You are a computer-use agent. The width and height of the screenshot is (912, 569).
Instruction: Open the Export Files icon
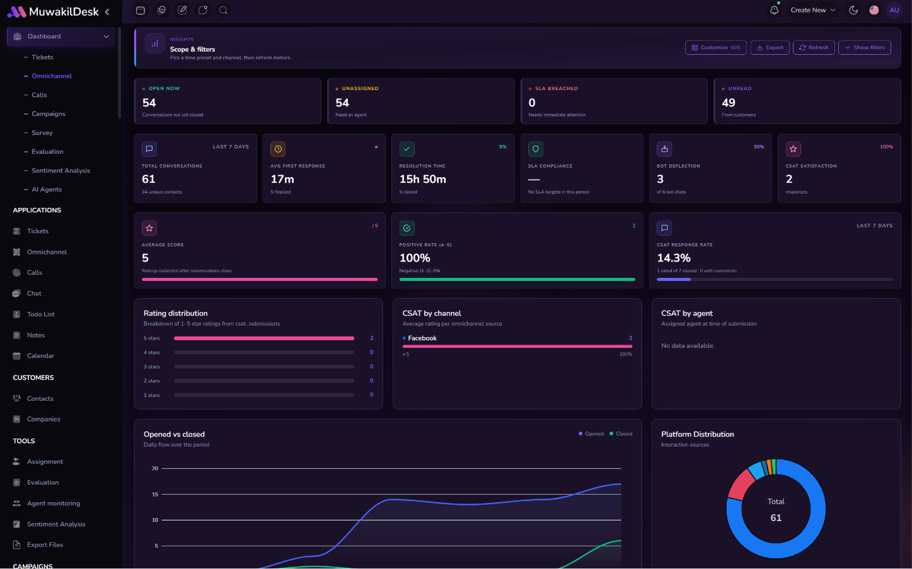coord(17,545)
